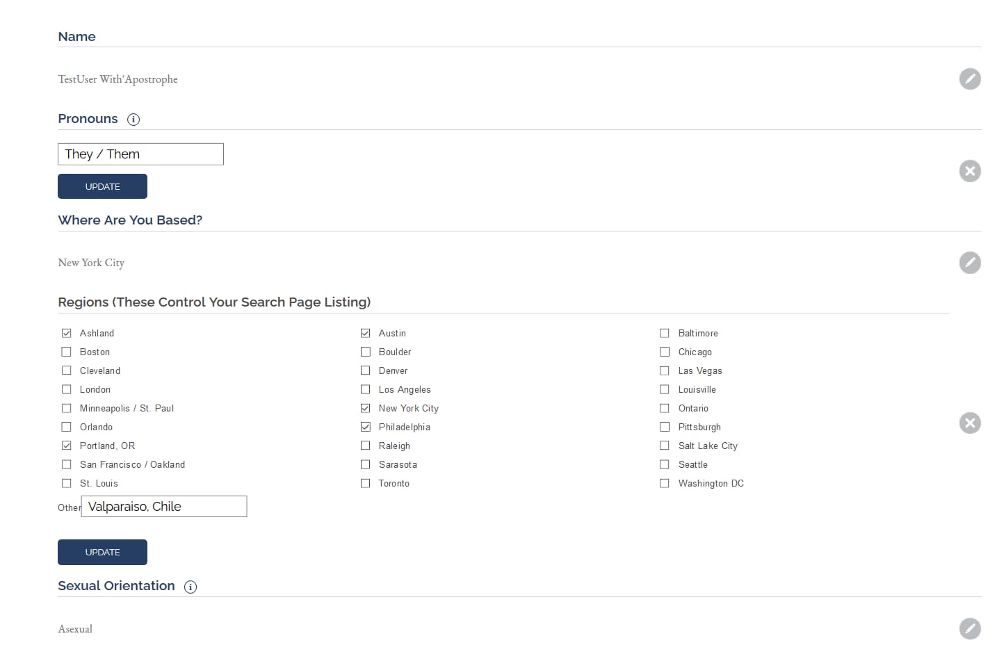Select the Washington DC region
Viewport: 1006px width, 652px height.
tap(664, 483)
